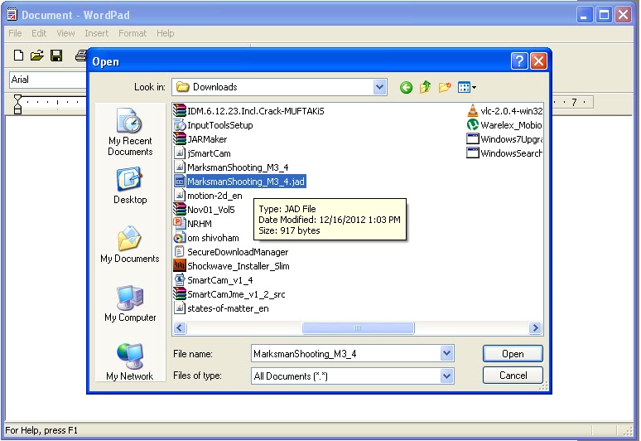Select om shivoham media file

pyautogui.click(x=206, y=238)
